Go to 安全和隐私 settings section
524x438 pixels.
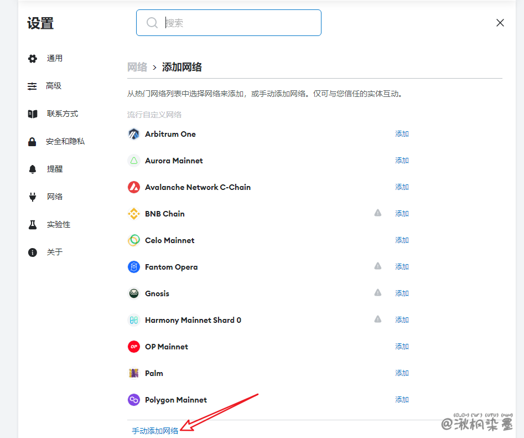(65, 142)
